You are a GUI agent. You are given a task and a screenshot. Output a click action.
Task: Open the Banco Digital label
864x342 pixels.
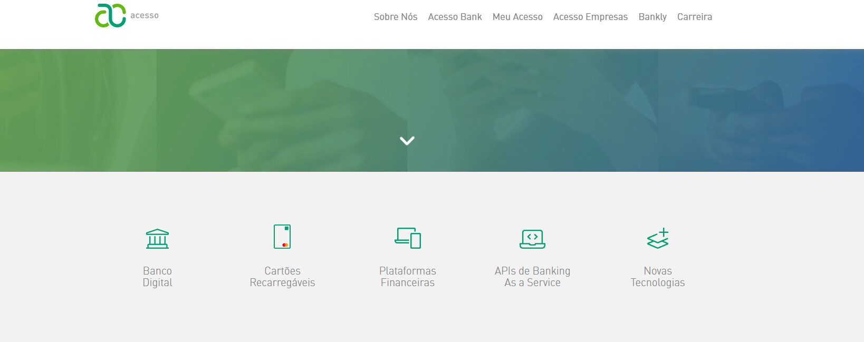click(x=157, y=277)
